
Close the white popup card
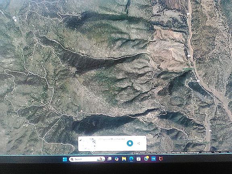point(145,138)
